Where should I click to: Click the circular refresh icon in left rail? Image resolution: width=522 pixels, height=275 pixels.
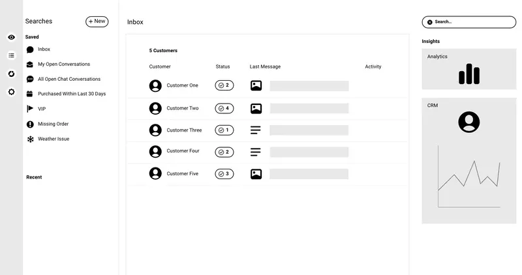tap(11, 74)
